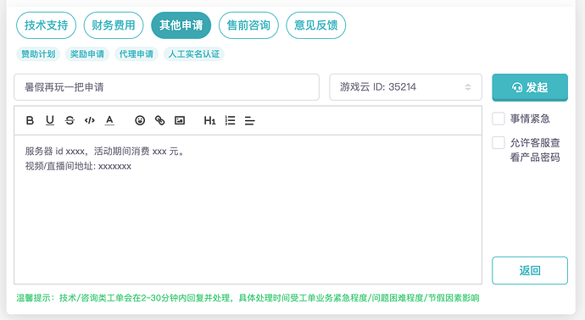Submit the ticket with 发起
This screenshot has height=320, width=585.
(530, 87)
